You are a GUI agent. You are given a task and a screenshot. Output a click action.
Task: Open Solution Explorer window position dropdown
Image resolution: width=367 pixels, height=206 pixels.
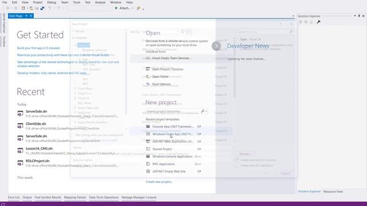pos(355,16)
